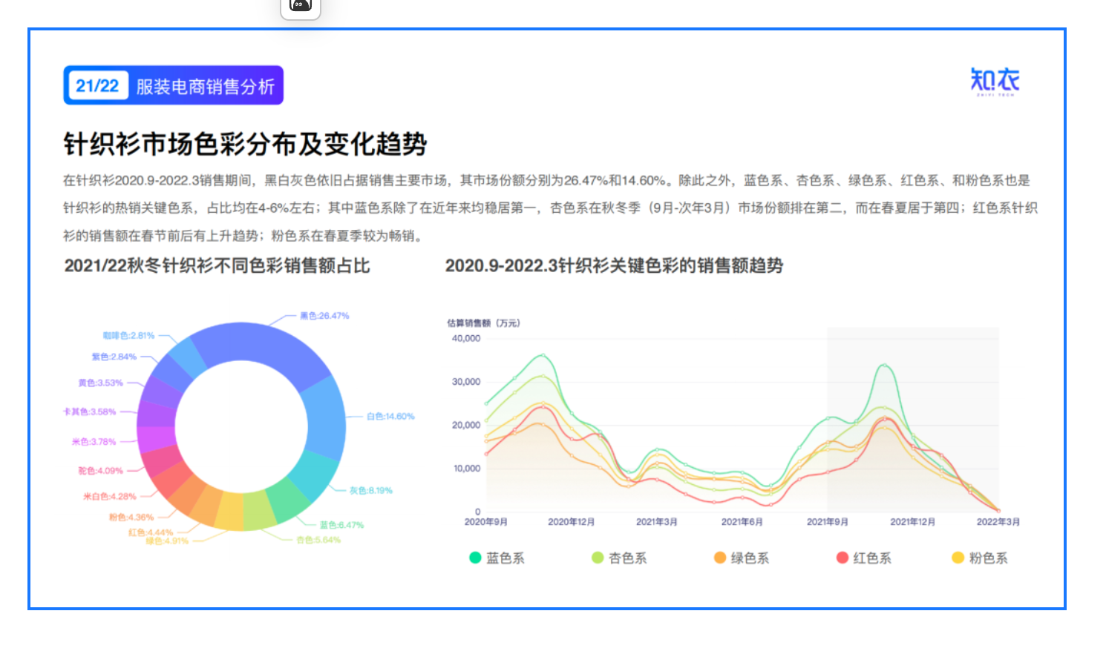
Task: Select the 黑色:26.47% label
Action: pos(324,316)
